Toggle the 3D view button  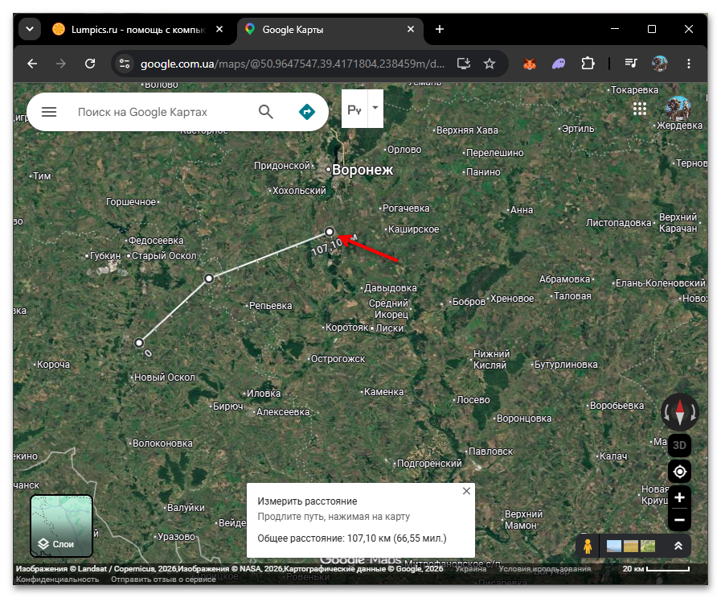pos(680,445)
